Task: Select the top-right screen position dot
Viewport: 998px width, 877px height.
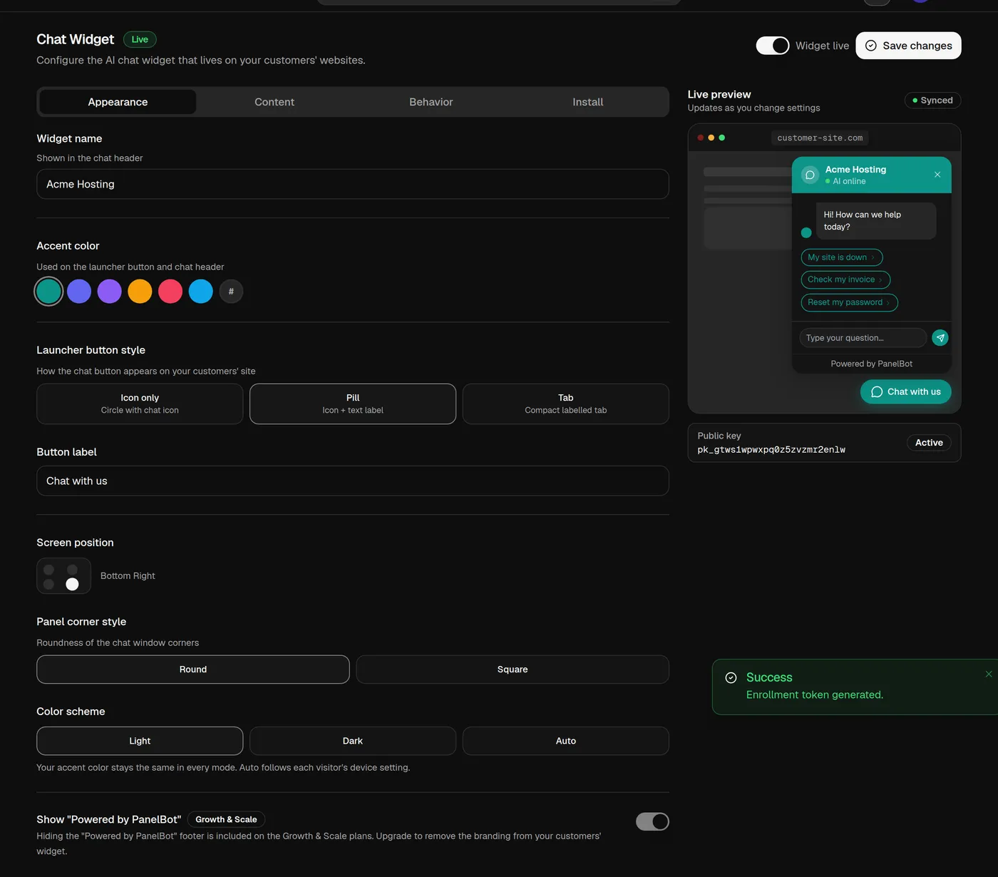Action: 72,570
